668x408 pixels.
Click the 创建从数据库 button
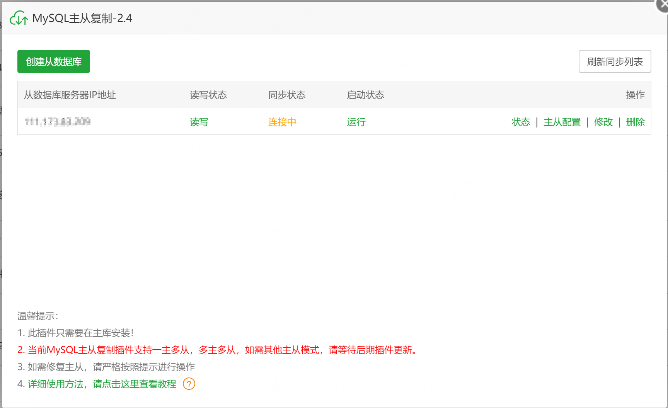tap(54, 61)
